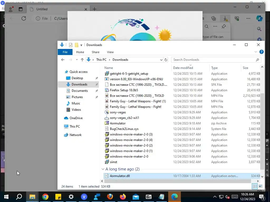Select Desktop in Quick access
This screenshot has width=270, height=202.
[x=77, y=78]
